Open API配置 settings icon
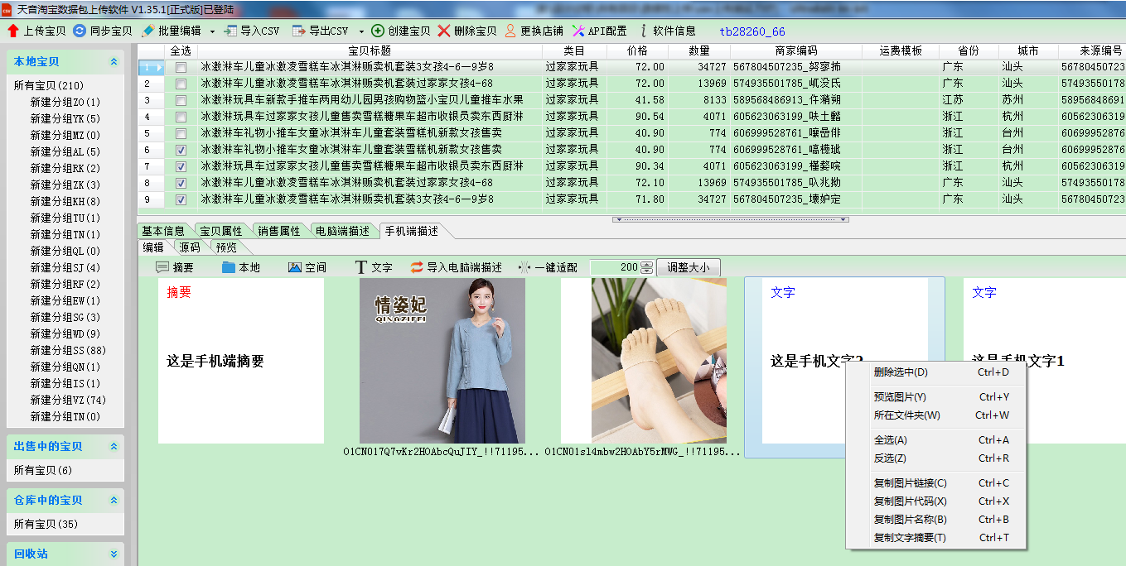Screen dimensions: 1126x566 pyautogui.click(x=578, y=31)
